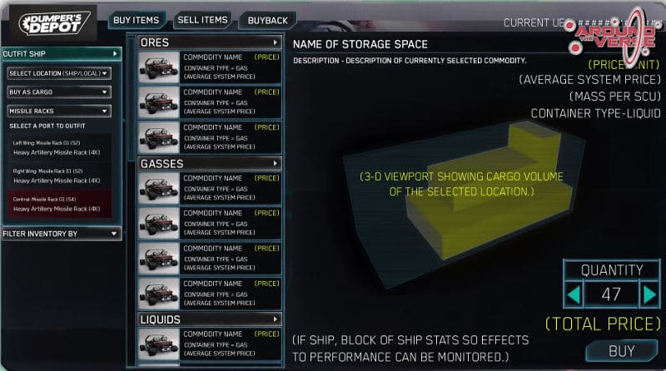Click the quantity field showing 47

(x=611, y=294)
